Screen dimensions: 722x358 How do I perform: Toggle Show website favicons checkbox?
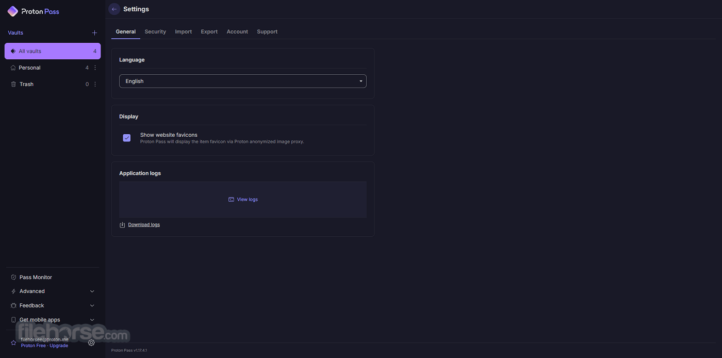click(127, 138)
